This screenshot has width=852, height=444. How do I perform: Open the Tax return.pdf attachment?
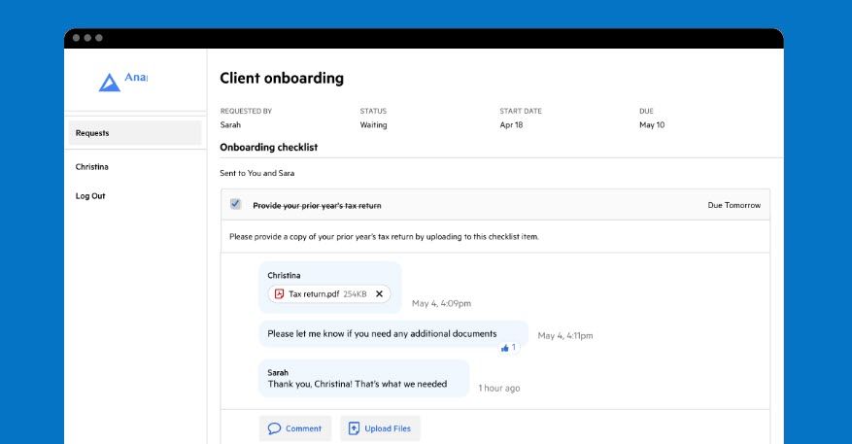329,294
